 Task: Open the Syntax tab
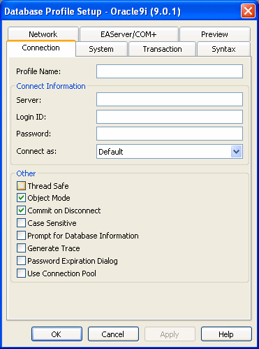click(223, 49)
